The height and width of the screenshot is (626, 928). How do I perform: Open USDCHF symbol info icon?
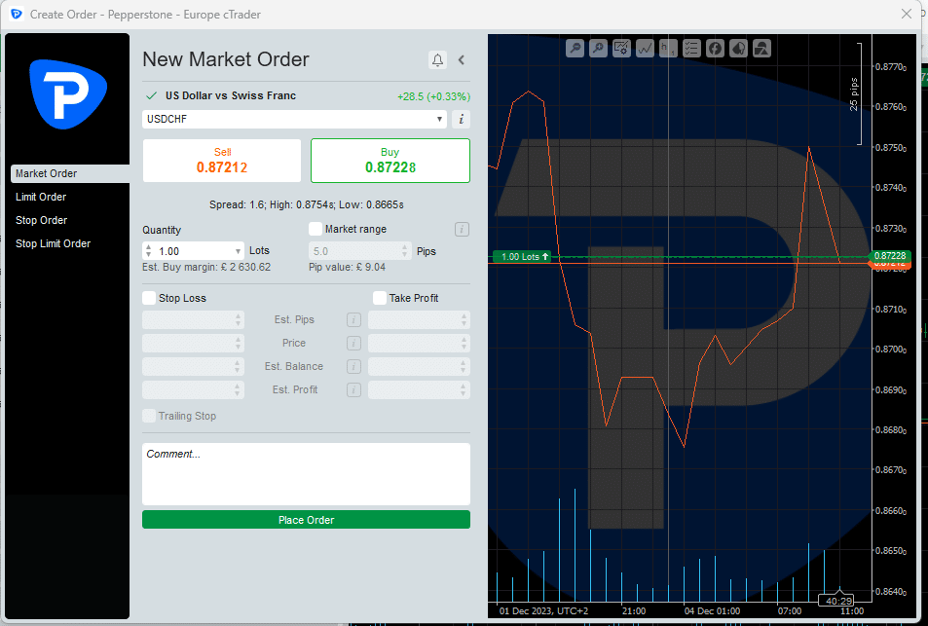tap(461, 119)
